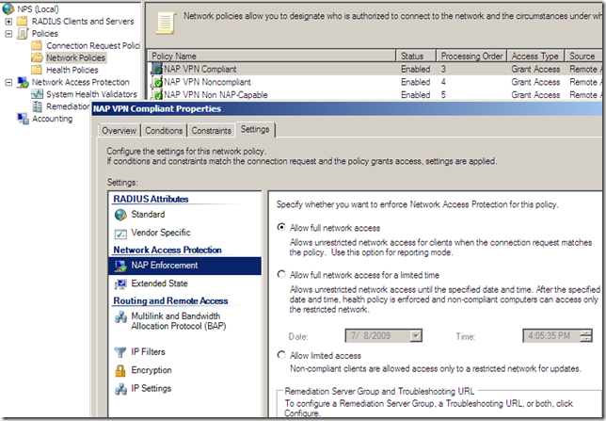Click the Connection Request Policies folder icon

(37, 45)
